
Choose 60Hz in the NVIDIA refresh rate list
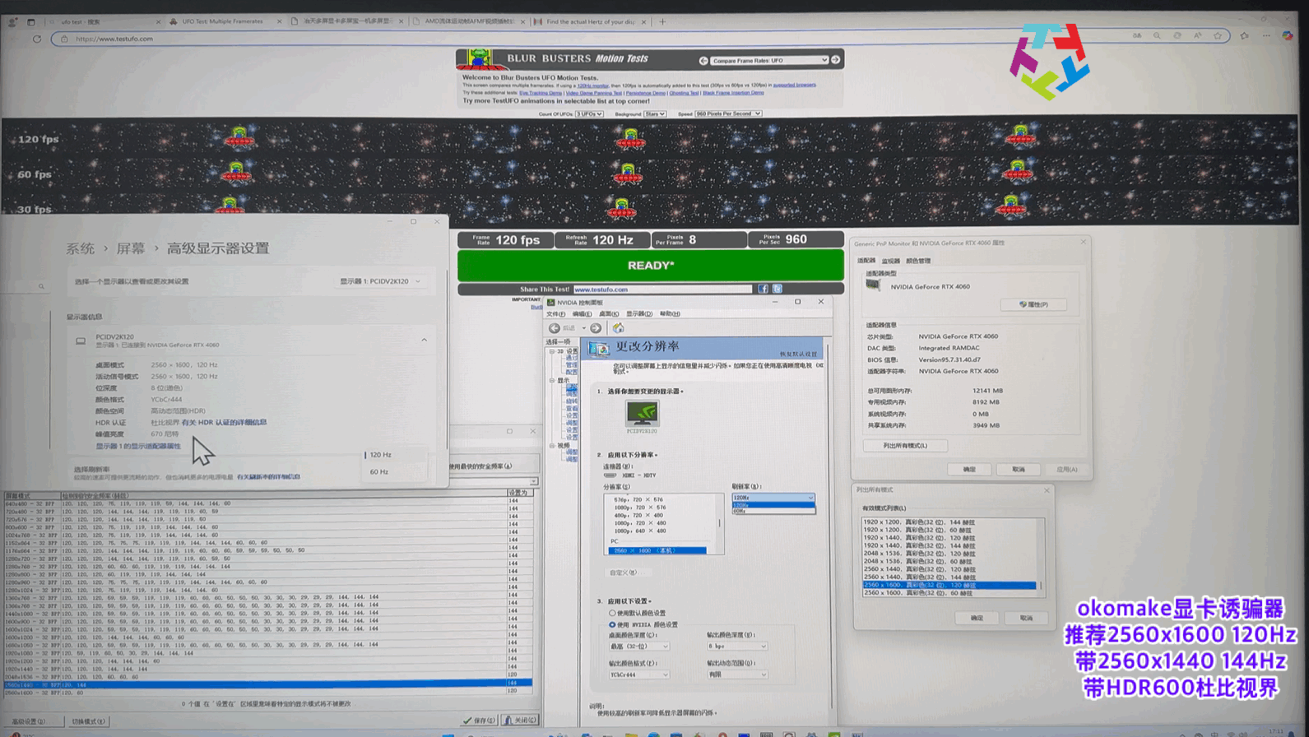coord(773,511)
